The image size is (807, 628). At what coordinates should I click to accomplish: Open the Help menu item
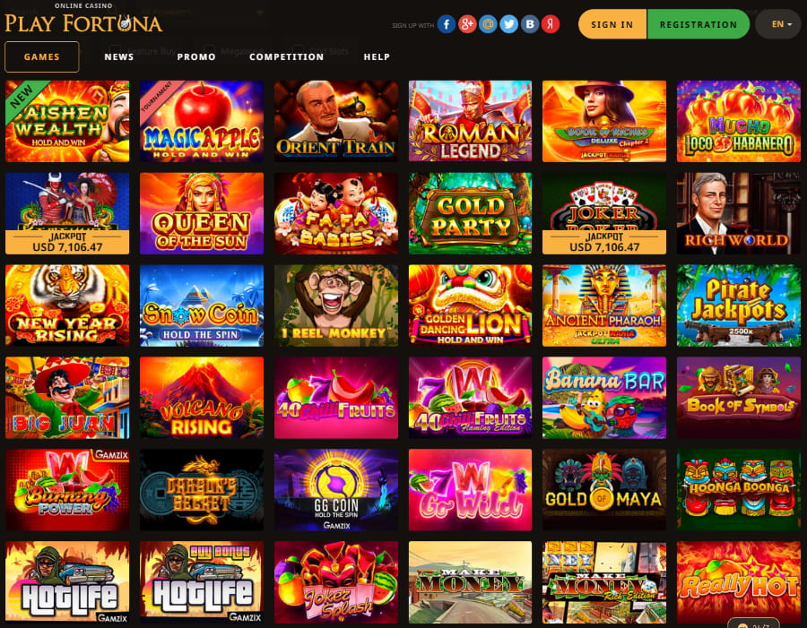click(x=377, y=56)
